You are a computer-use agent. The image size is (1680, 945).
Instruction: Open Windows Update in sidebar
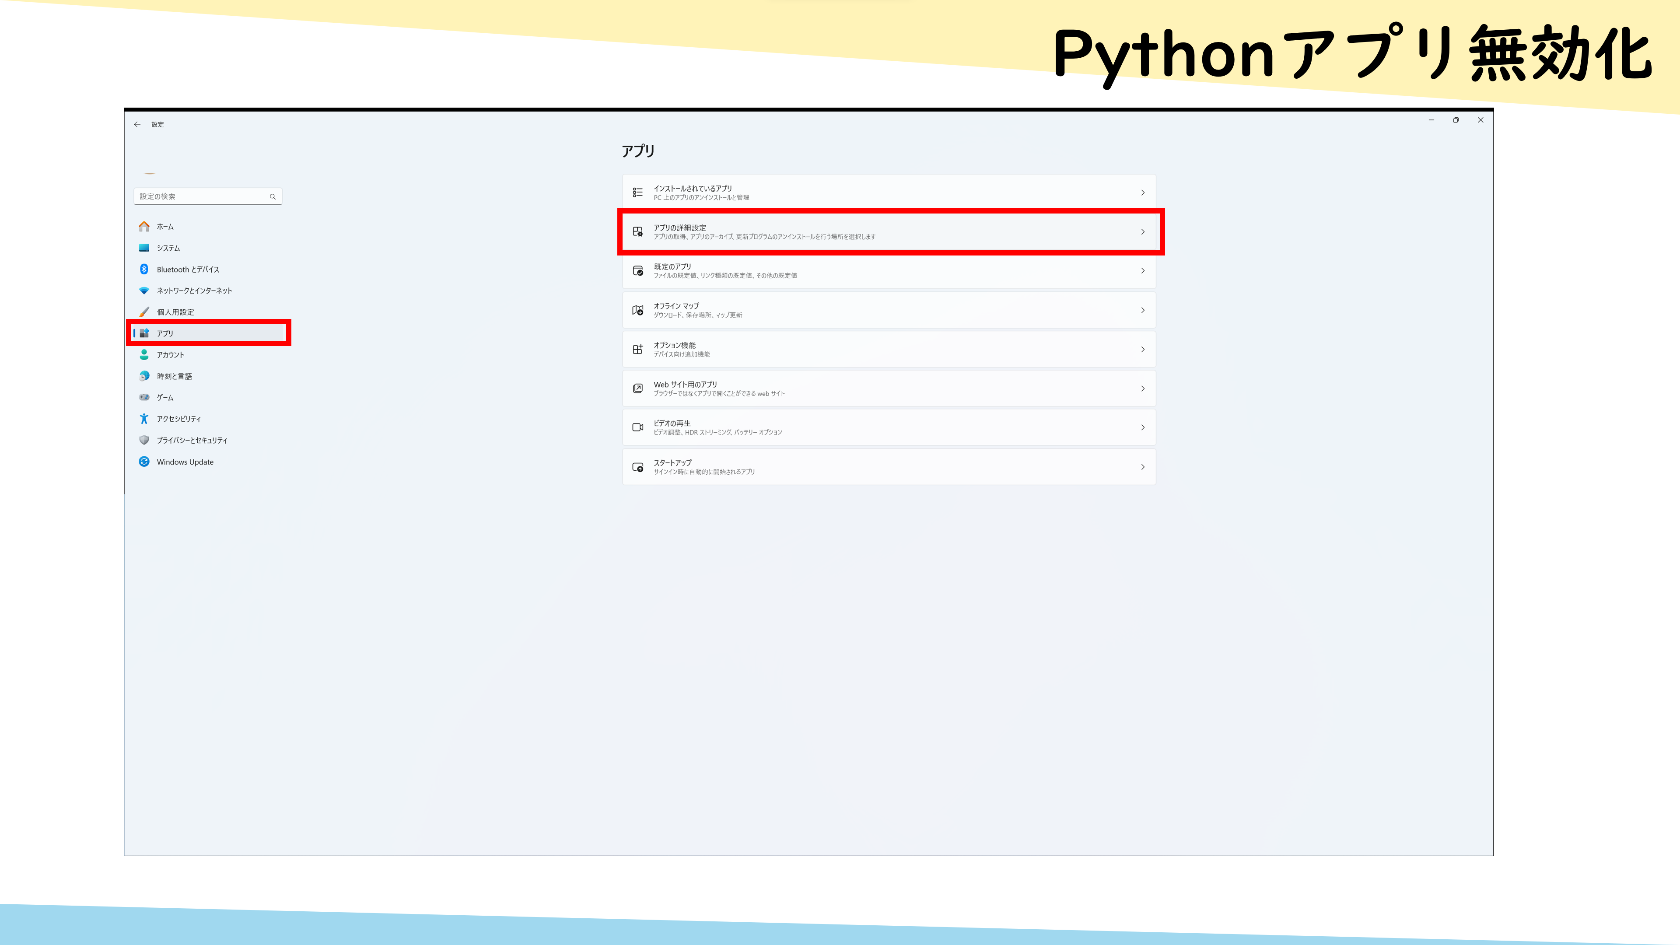(208, 462)
